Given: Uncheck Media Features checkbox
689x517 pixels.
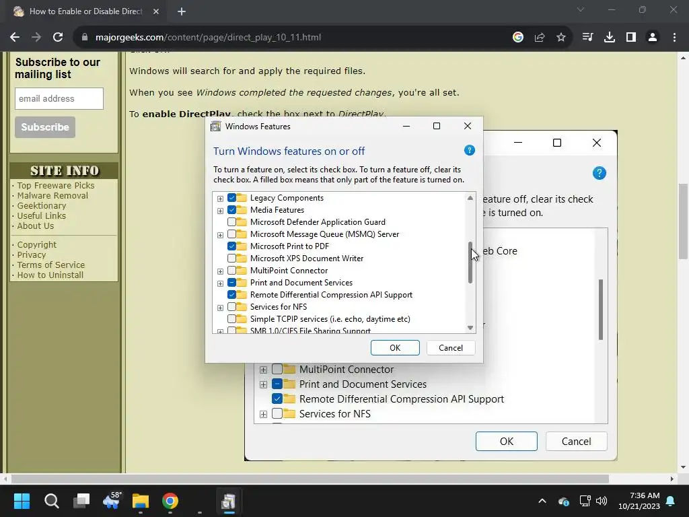Looking at the screenshot, I should (231, 210).
